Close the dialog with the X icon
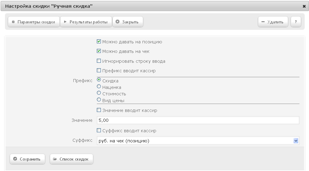 pyautogui.click(x=304, y=6)
